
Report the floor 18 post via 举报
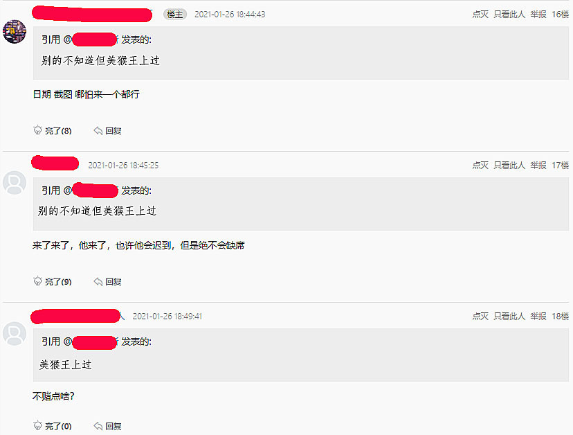click(538, 316)
